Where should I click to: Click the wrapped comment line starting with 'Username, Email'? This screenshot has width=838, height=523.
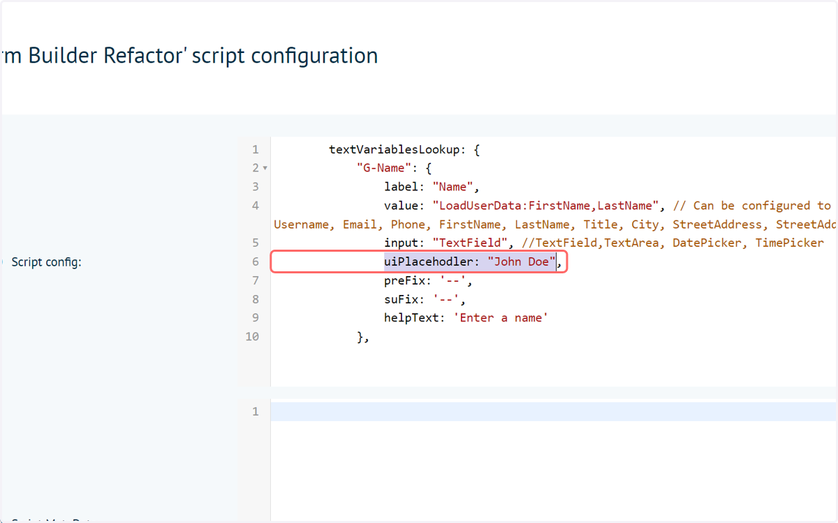coord(555,225)
